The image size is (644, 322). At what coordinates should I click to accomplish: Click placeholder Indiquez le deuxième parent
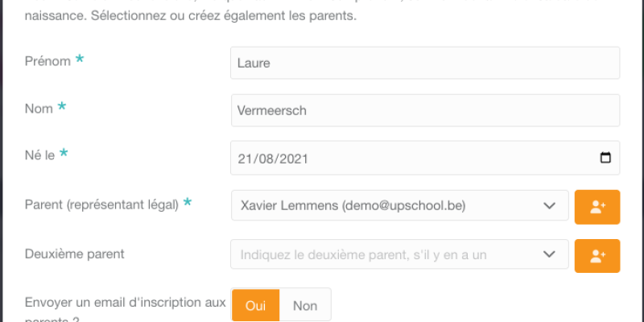(364, 254)
